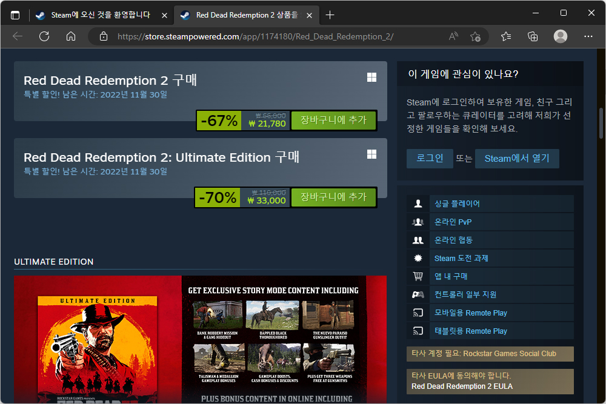Click the Ultimate Edition cover art
The image size is (606, 404).
pyautogui.click(x=98, y=349)
